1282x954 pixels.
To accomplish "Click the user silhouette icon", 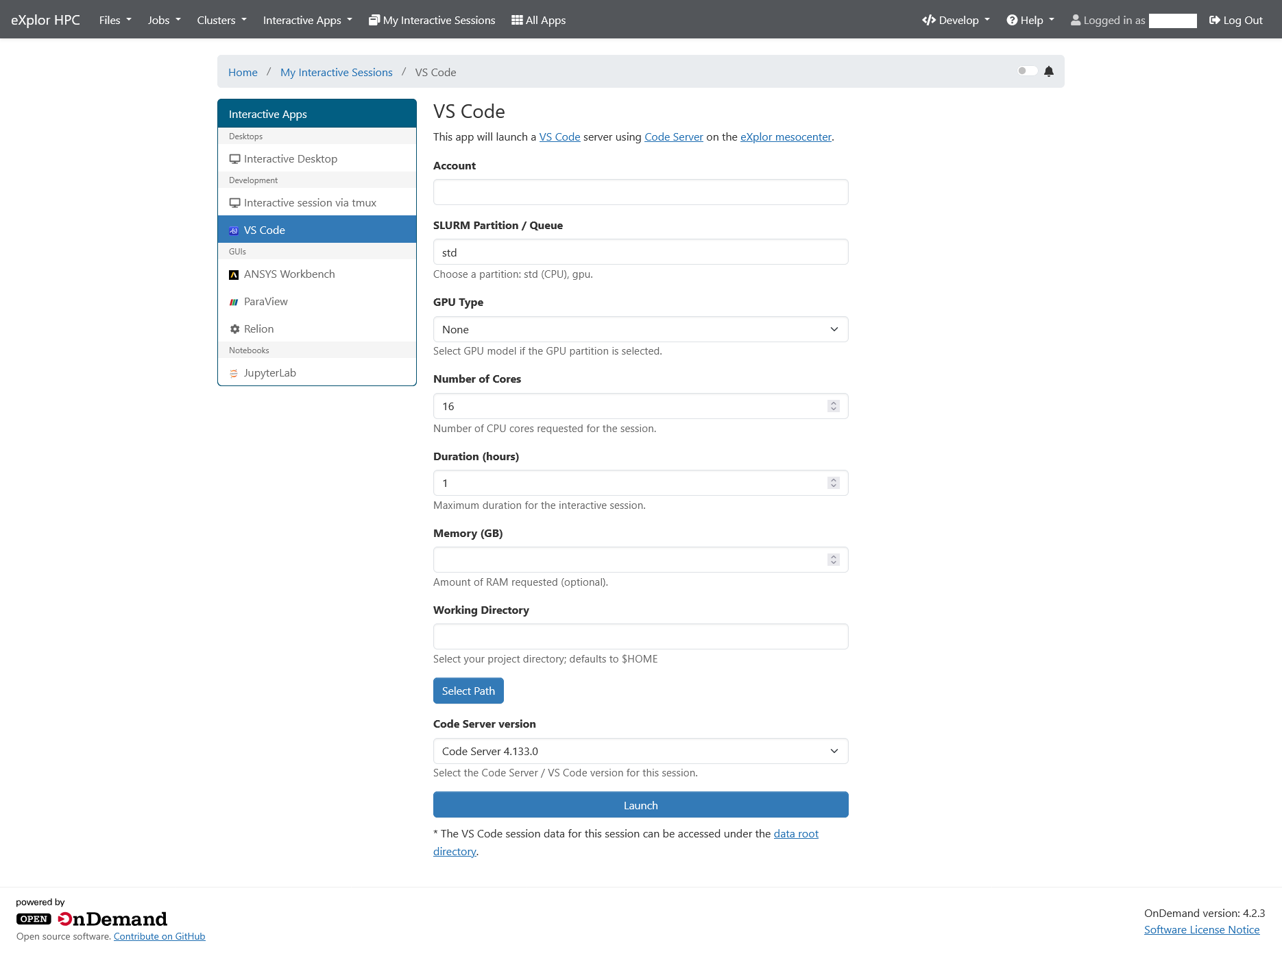I will coord(1076,20).
